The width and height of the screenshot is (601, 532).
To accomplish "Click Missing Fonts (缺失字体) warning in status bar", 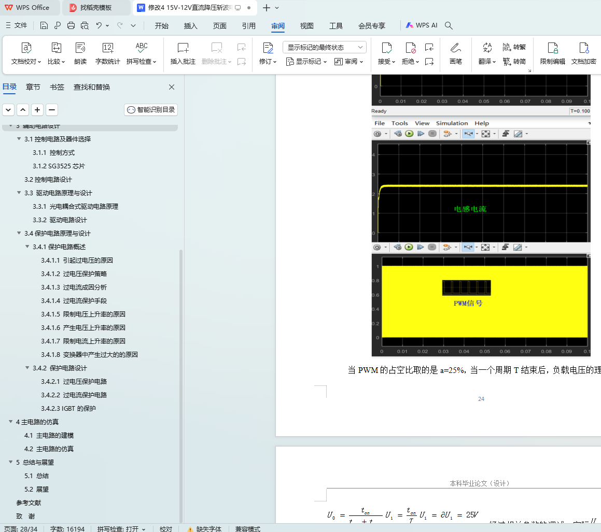I will tap(204, 528).
